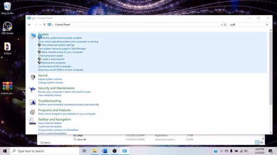
Task: Open Rename this computer link
Action: [54, 63]
